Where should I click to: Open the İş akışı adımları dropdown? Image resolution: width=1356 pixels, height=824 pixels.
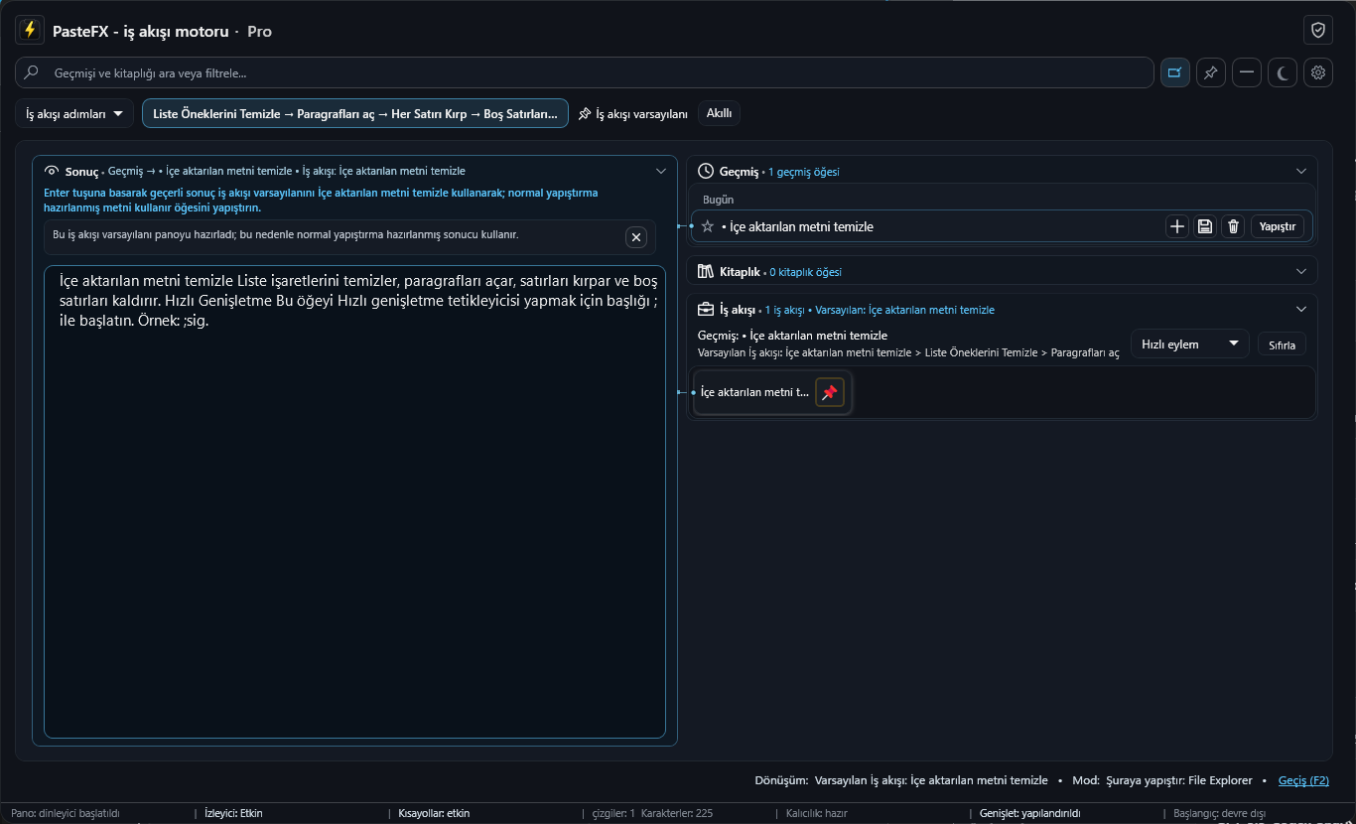pos(74,113)
